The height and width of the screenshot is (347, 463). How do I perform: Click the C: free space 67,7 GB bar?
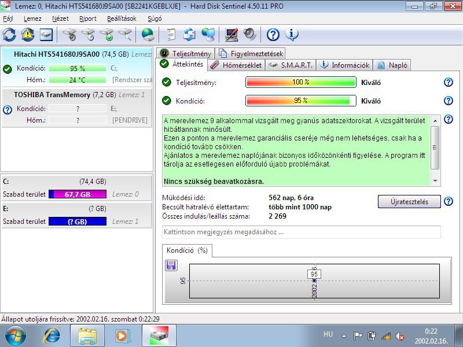point(78,194)
